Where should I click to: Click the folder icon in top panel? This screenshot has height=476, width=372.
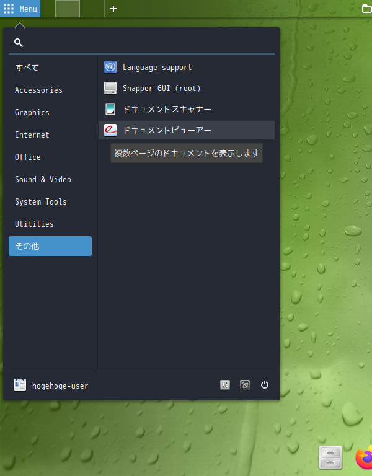367,9
